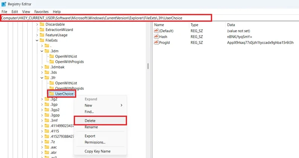Click the Registry Editor app icon in title bar
299x158 pixels.
pyautogui.click(x=4, y=4)
